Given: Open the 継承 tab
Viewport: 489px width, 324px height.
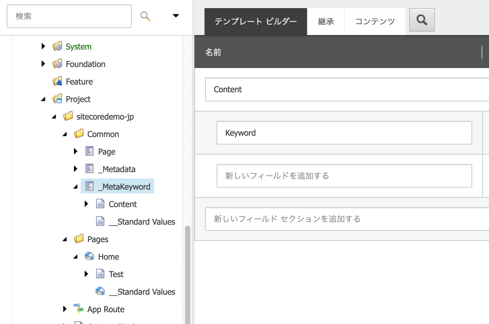Looking at the screenshot, I should 326,22.
